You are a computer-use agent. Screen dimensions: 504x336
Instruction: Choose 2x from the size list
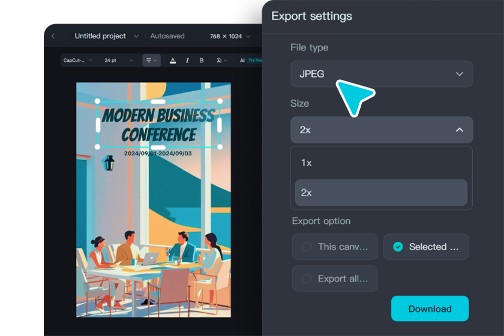coord(381,193)
